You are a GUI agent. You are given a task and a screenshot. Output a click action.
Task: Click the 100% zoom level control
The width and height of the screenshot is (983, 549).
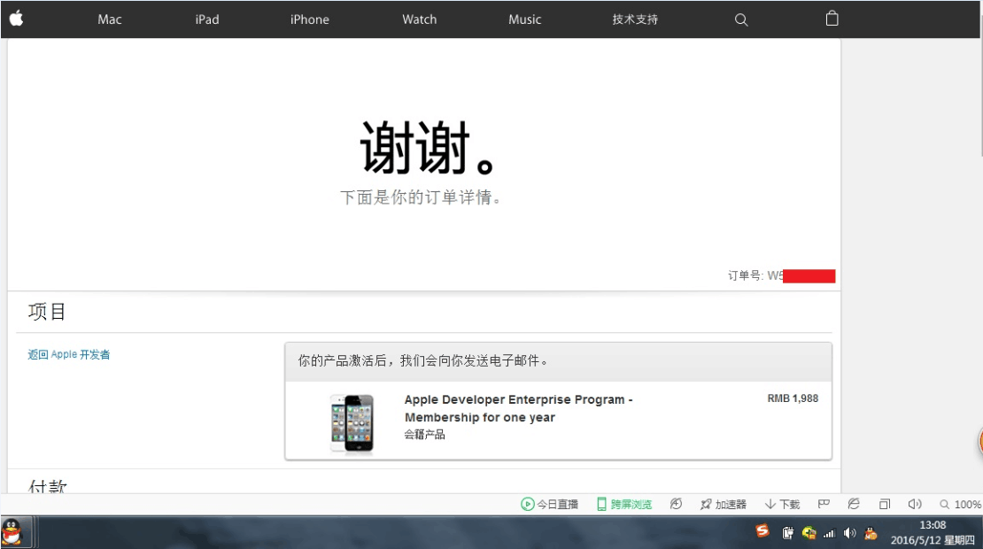(x=961, y=504)
